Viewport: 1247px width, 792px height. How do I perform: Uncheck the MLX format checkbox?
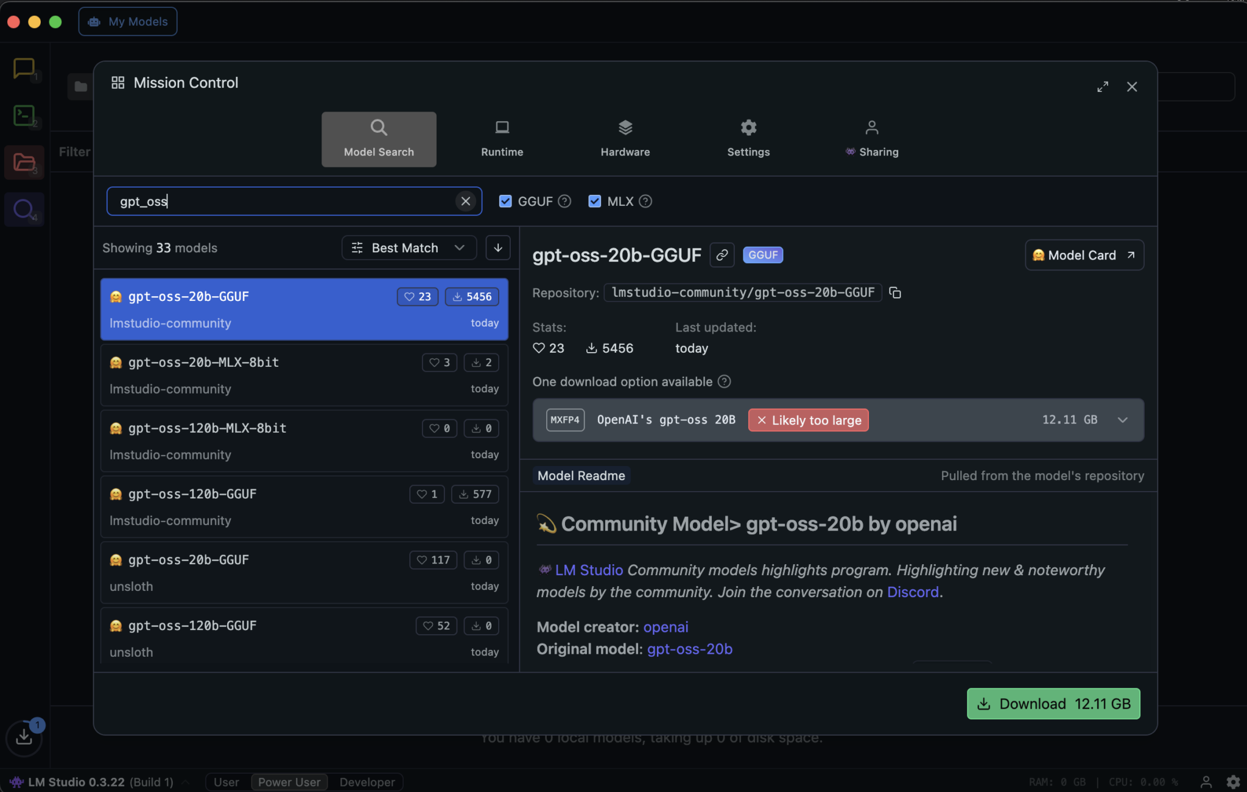(594, 201)
